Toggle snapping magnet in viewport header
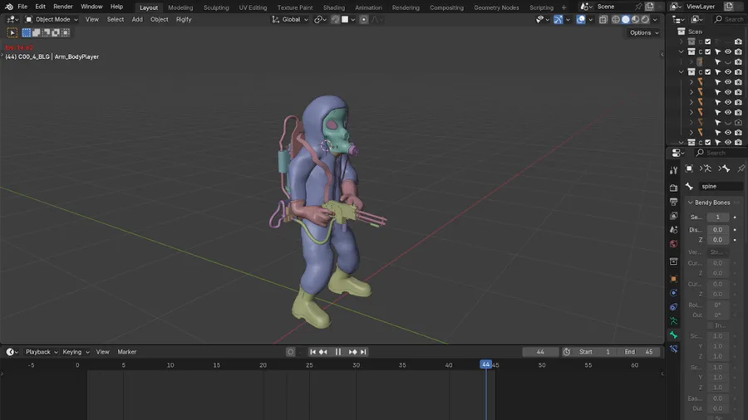 pos(335,20)
